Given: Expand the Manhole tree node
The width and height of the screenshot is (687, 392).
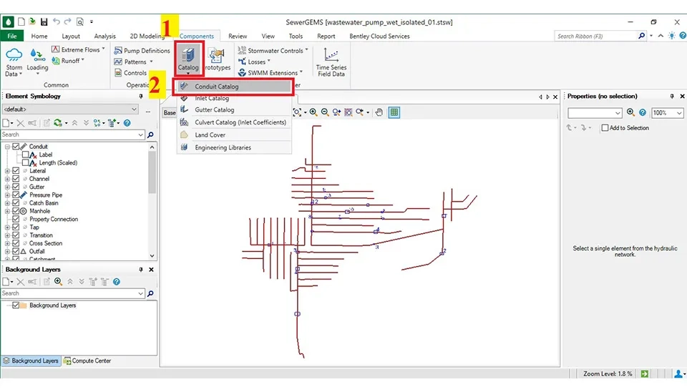Looking at the screenshot, I should pyautogui.click(x=7, y=211).
